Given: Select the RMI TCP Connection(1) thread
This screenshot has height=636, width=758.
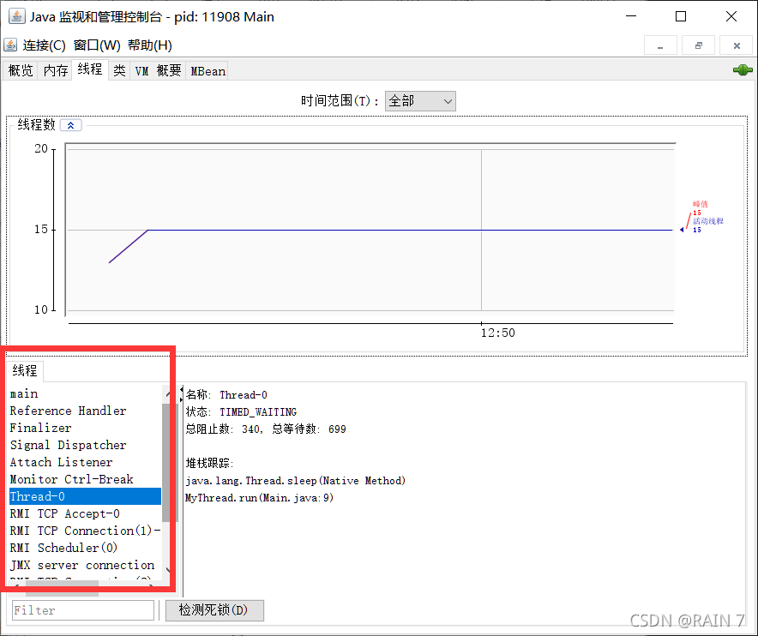Looking at the screenshot, I should pyautogui.click(x=85, y=531).
